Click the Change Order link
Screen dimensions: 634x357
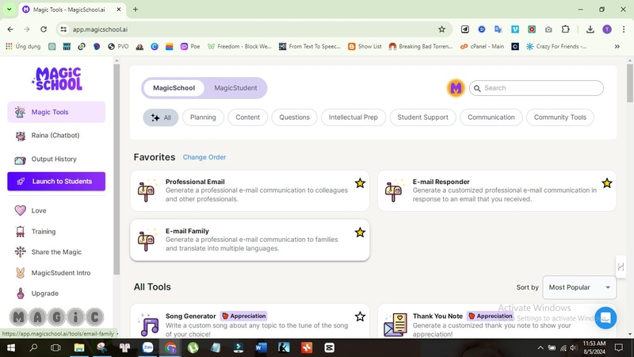click(204, 157)
